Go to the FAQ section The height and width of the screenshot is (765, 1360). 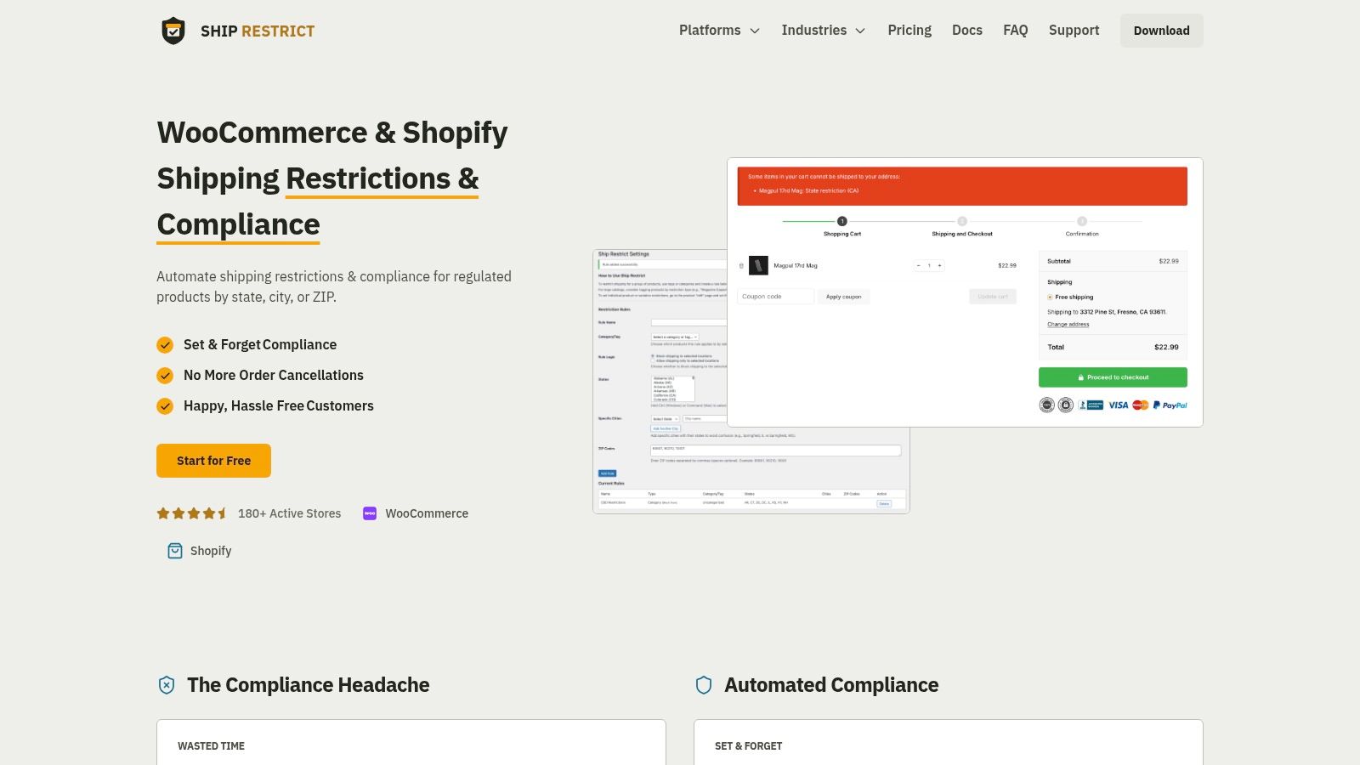pyautogui.click(x=1016, y=31)
